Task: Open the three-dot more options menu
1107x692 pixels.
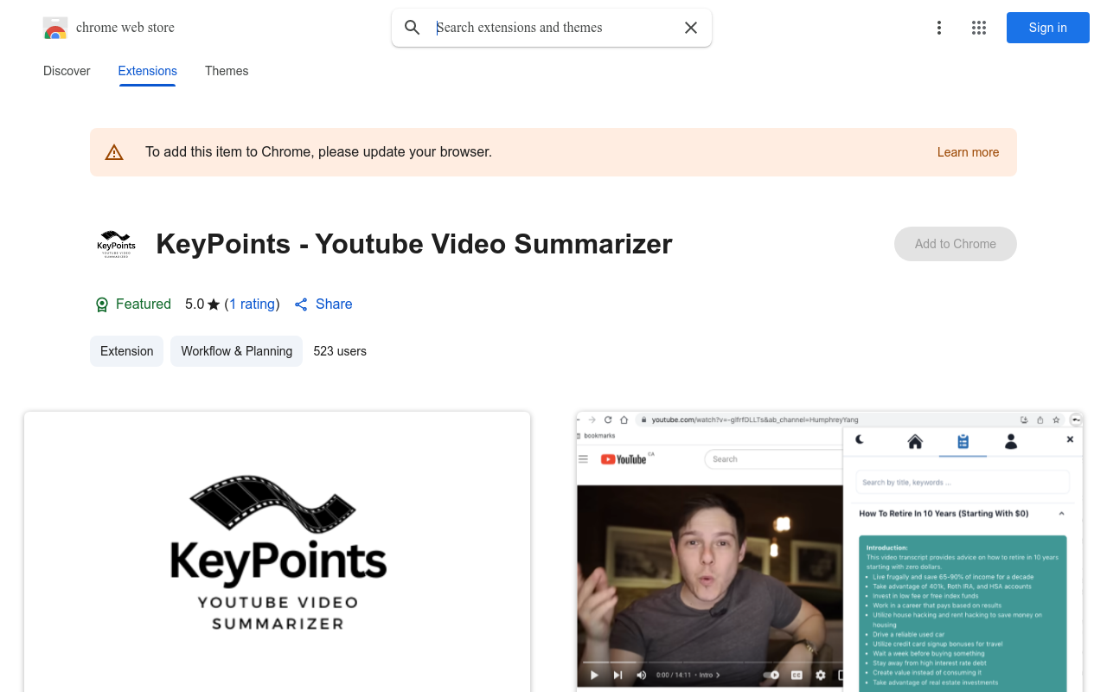Action: pos(939,28)
